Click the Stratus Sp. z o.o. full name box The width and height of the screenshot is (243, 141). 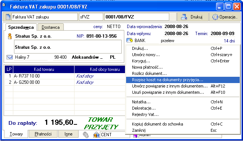pyautogui.click(x=68, y=47)
